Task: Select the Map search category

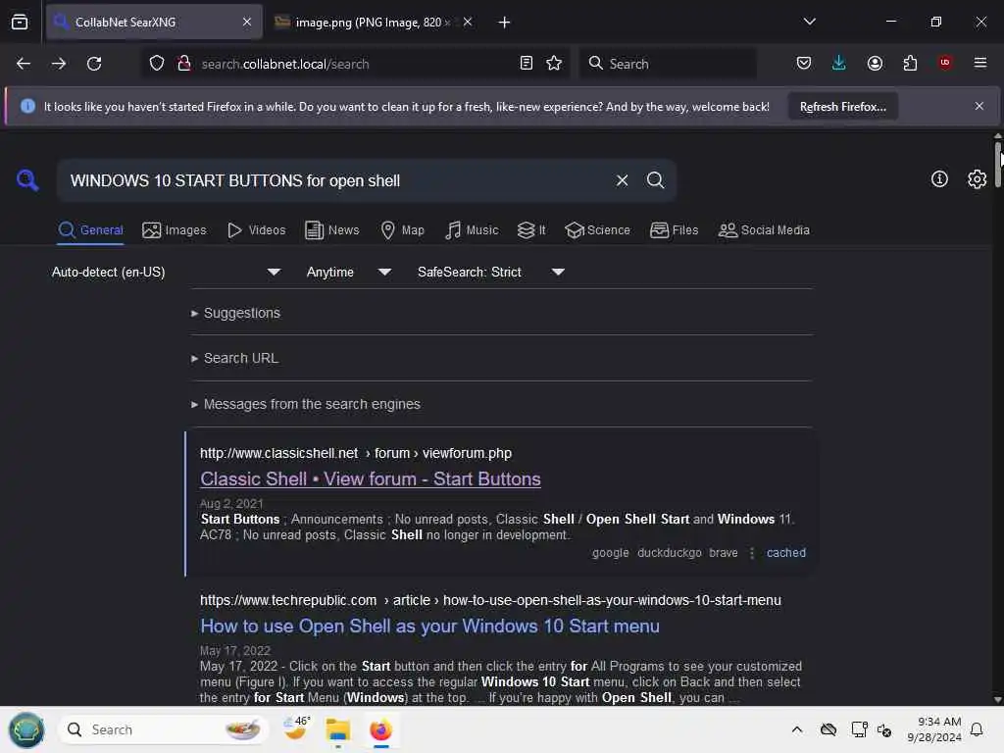Action: (x=402, y=229)
